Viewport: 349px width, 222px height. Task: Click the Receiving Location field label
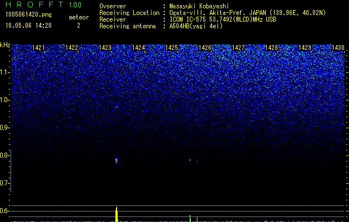click(129, 13)
